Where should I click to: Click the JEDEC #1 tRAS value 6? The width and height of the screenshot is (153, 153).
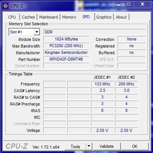click(102, 110)
